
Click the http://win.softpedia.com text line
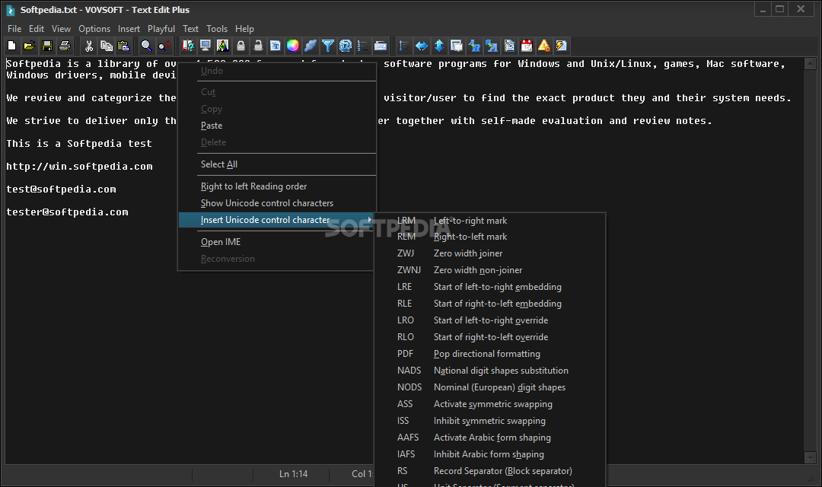click(79, 167)
